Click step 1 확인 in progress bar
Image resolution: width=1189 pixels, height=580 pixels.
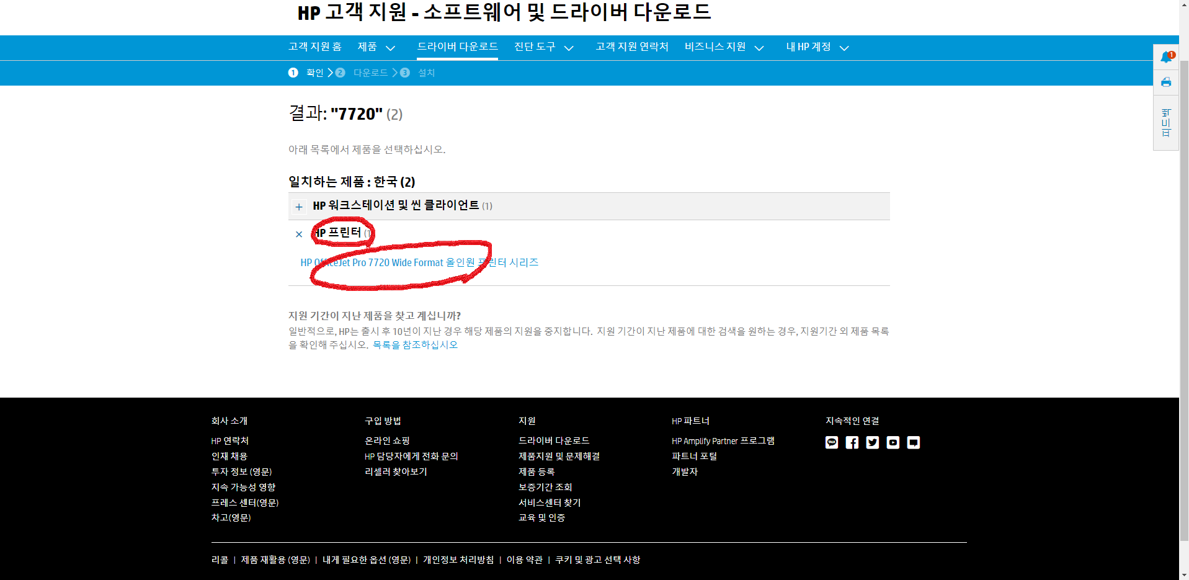click(306, 73)
